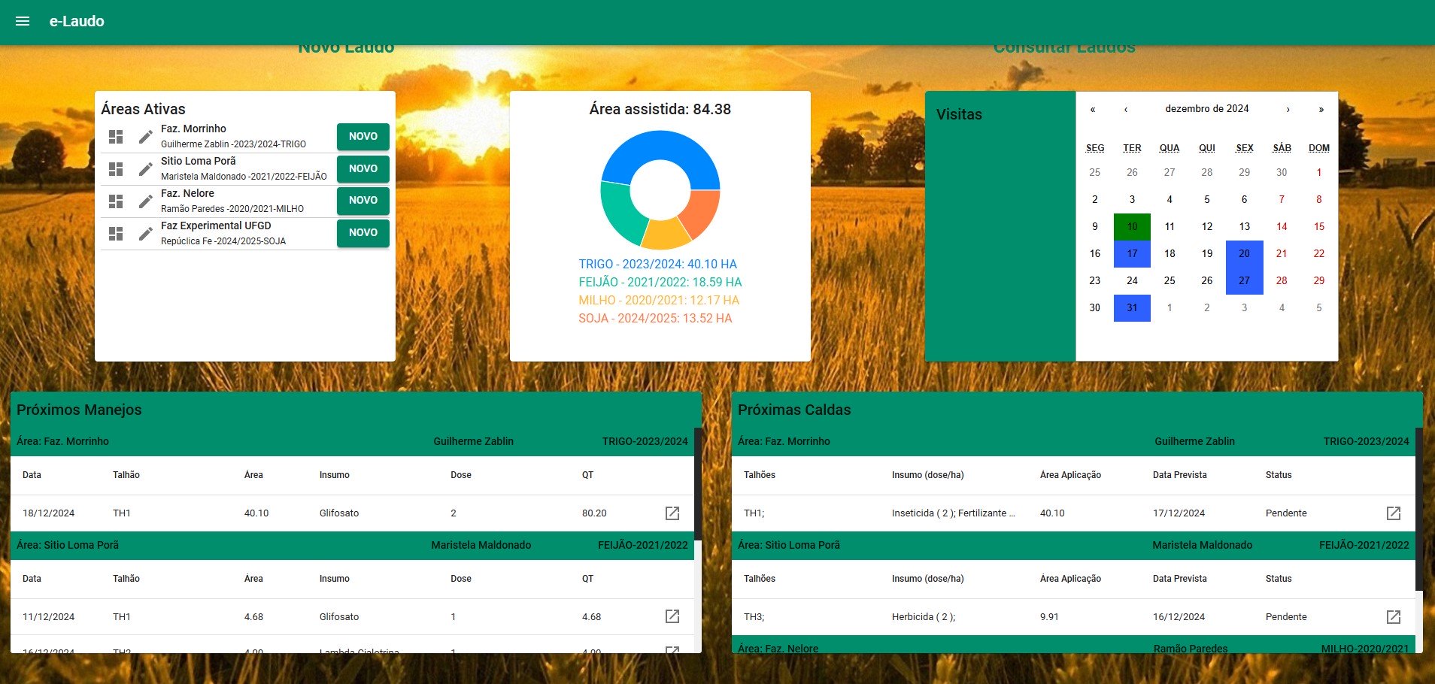The image size is (1435, 684).
Task: Select December 10 highlighted in green
Action: click(1132, 227)
